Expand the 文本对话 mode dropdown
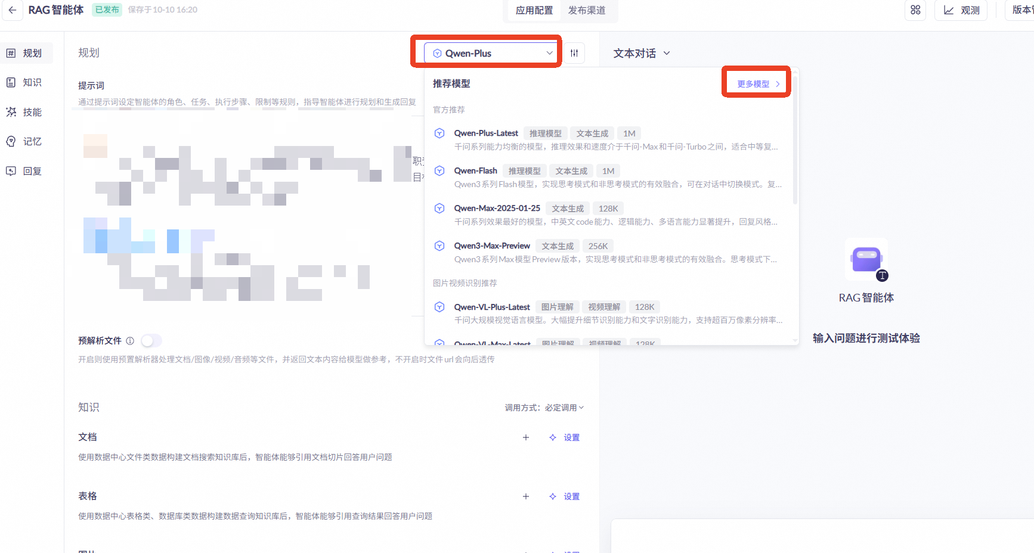 pos(642,53)
